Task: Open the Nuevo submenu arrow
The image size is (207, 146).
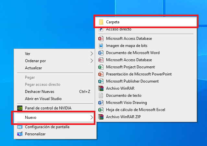Action: (91, 117)
